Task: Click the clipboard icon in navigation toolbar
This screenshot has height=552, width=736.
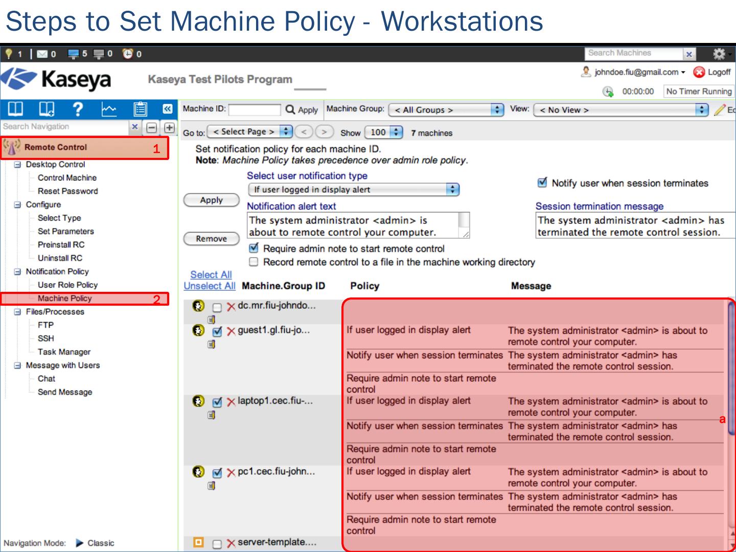Action: tap(140, 109)
